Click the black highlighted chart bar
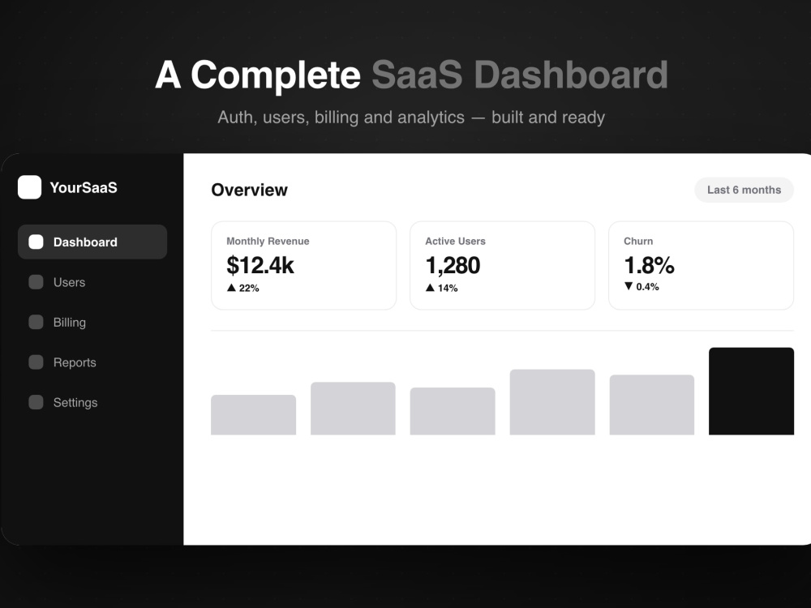Screen dimensions: 811x608 coord(751,391)
